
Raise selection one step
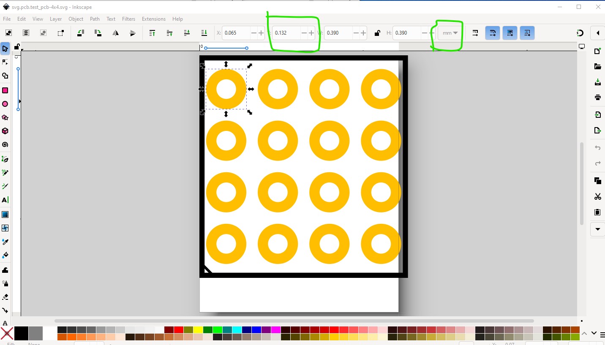[x=170, y=33]
